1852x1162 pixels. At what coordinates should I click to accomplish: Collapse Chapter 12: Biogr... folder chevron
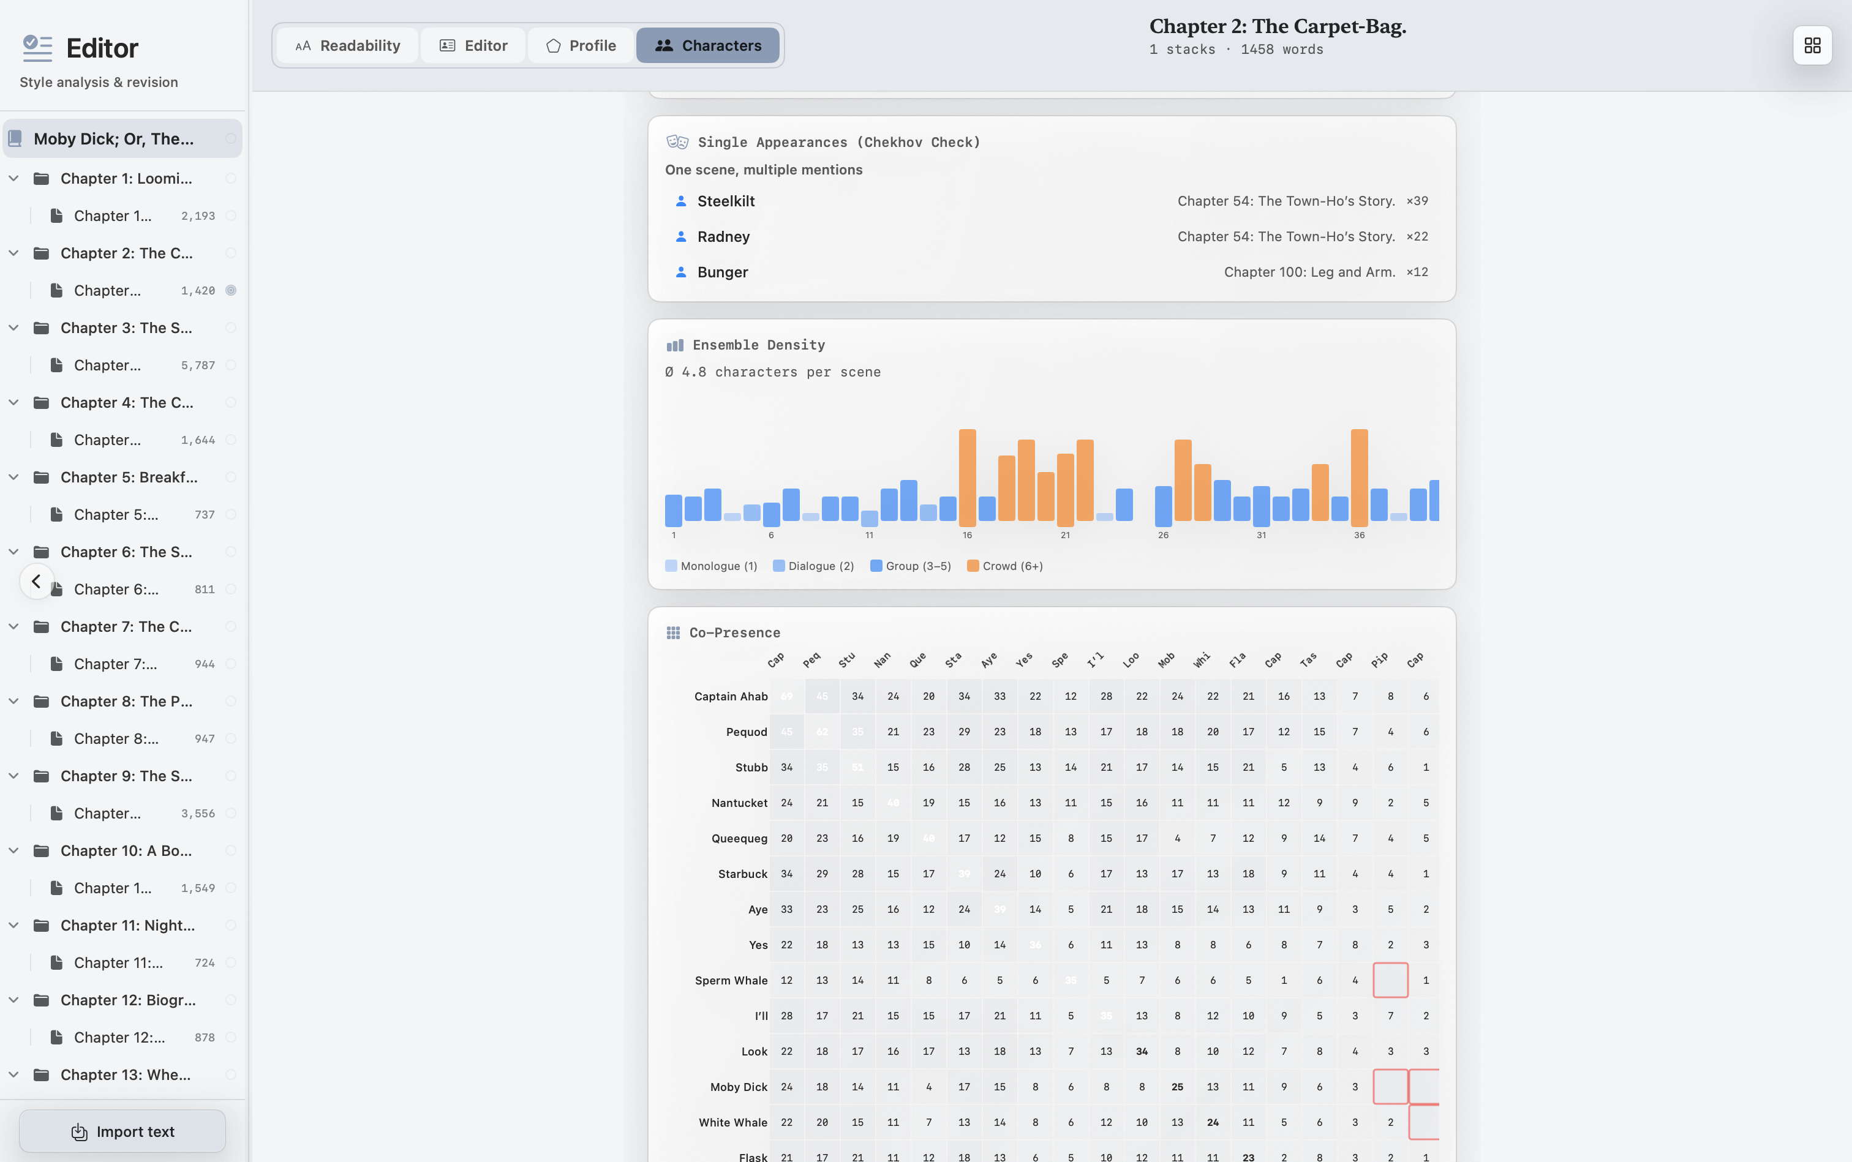[13, 1000]
